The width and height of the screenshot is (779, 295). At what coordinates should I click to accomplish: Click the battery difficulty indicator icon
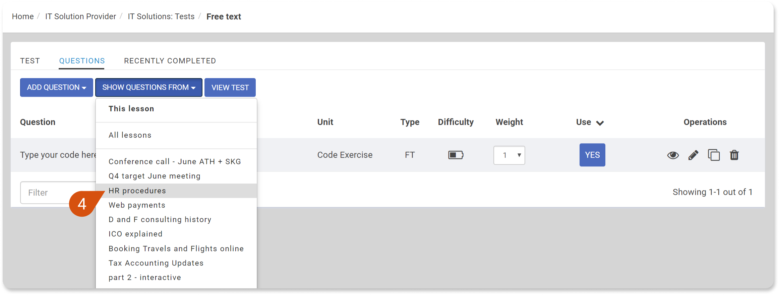tap(456, 155)
